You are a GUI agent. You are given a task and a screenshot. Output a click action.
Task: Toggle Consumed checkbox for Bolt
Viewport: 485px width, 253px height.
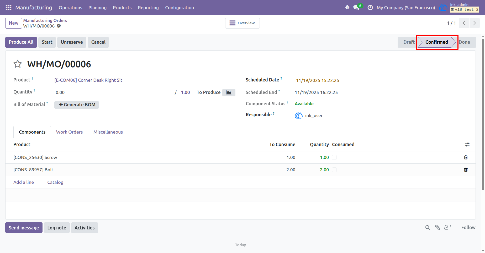[334, 170]
